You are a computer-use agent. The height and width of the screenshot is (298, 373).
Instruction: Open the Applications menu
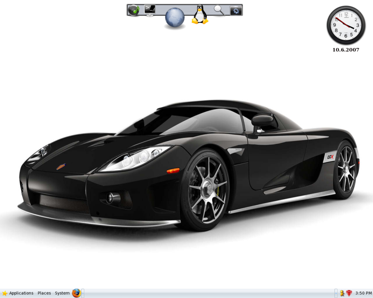click(x=18, y=293)
